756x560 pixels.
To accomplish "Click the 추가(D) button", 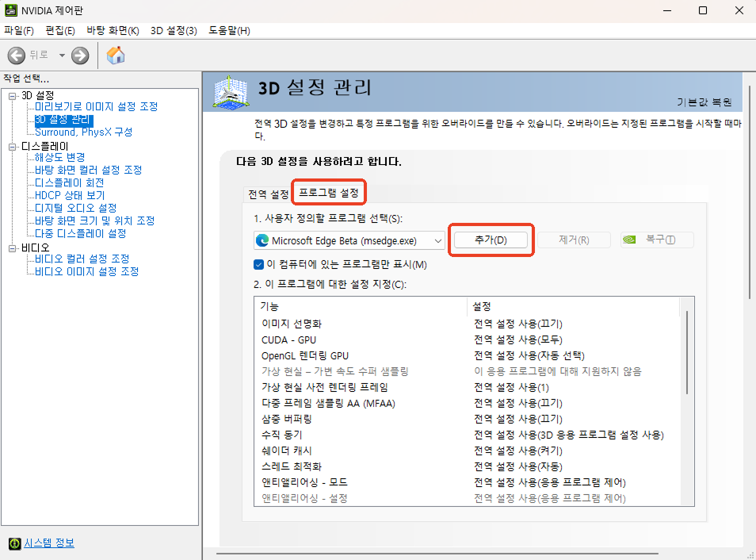I will pyautogui.click(x=491, y=240).
